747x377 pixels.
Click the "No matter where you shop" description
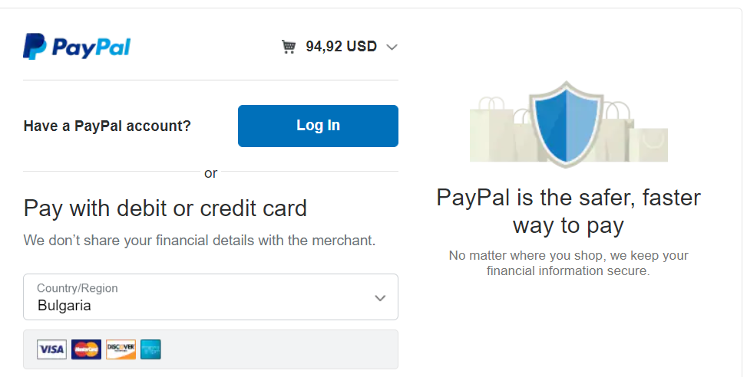coord(568,263)
